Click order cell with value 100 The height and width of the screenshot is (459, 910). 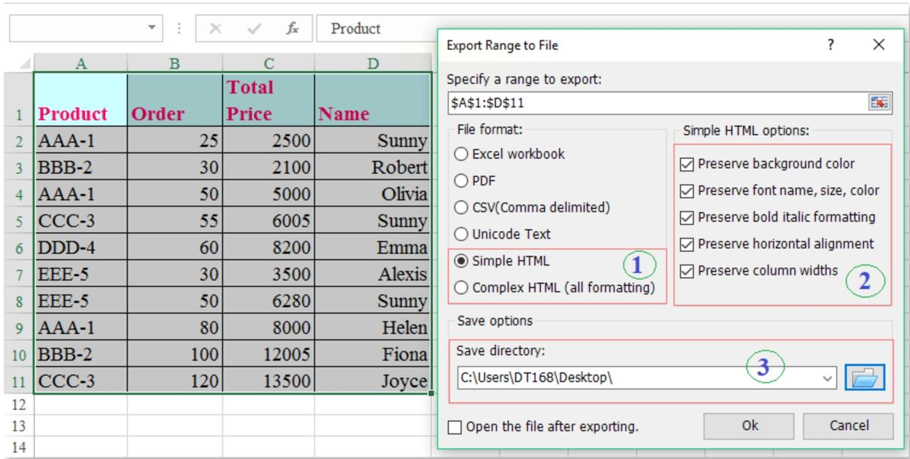click(175, 354)
